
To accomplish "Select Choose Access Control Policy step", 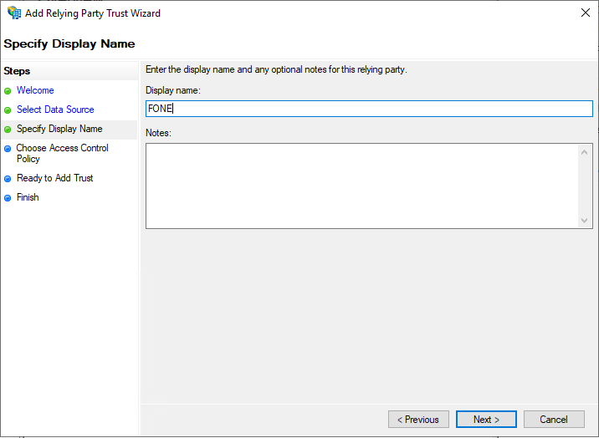I will pos(62,153).
